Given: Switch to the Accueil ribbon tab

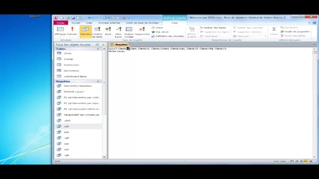Looking at the screenshot, I should 76,23.
